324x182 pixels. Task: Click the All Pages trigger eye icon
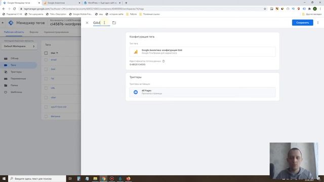point(136,92)
